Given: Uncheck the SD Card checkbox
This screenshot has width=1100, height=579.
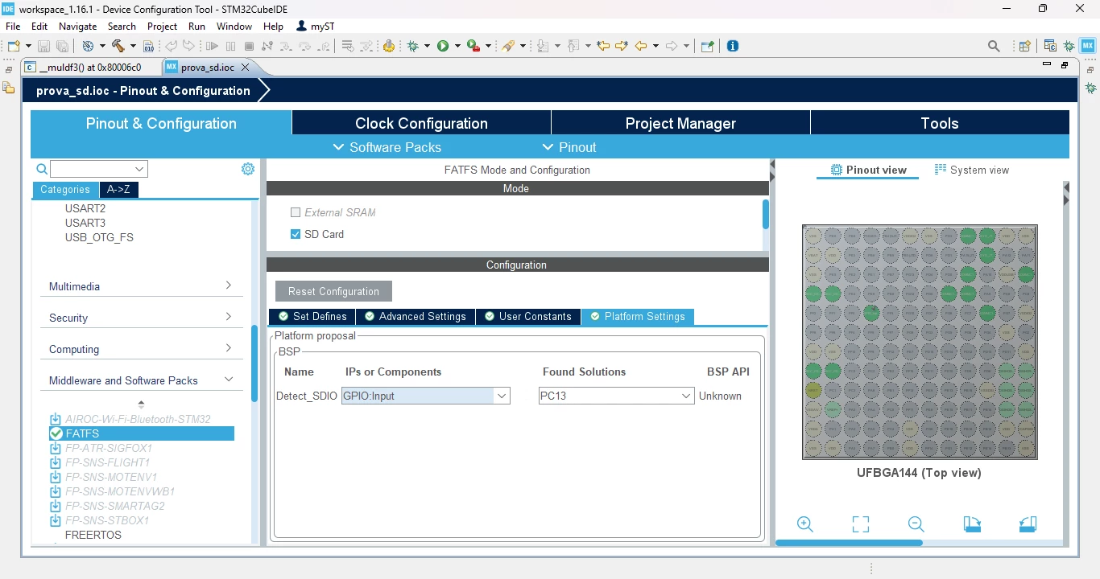Looking at the screenshot, I should tap(296, 234).
